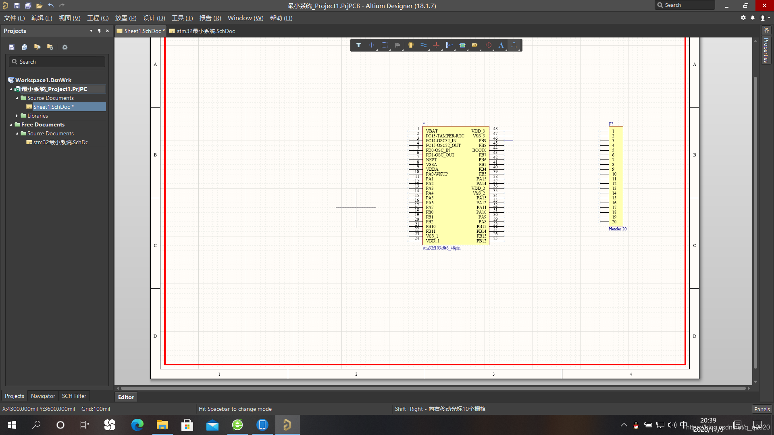Click the Save icon in the title bar
The image size is (774, 435).
17,6
